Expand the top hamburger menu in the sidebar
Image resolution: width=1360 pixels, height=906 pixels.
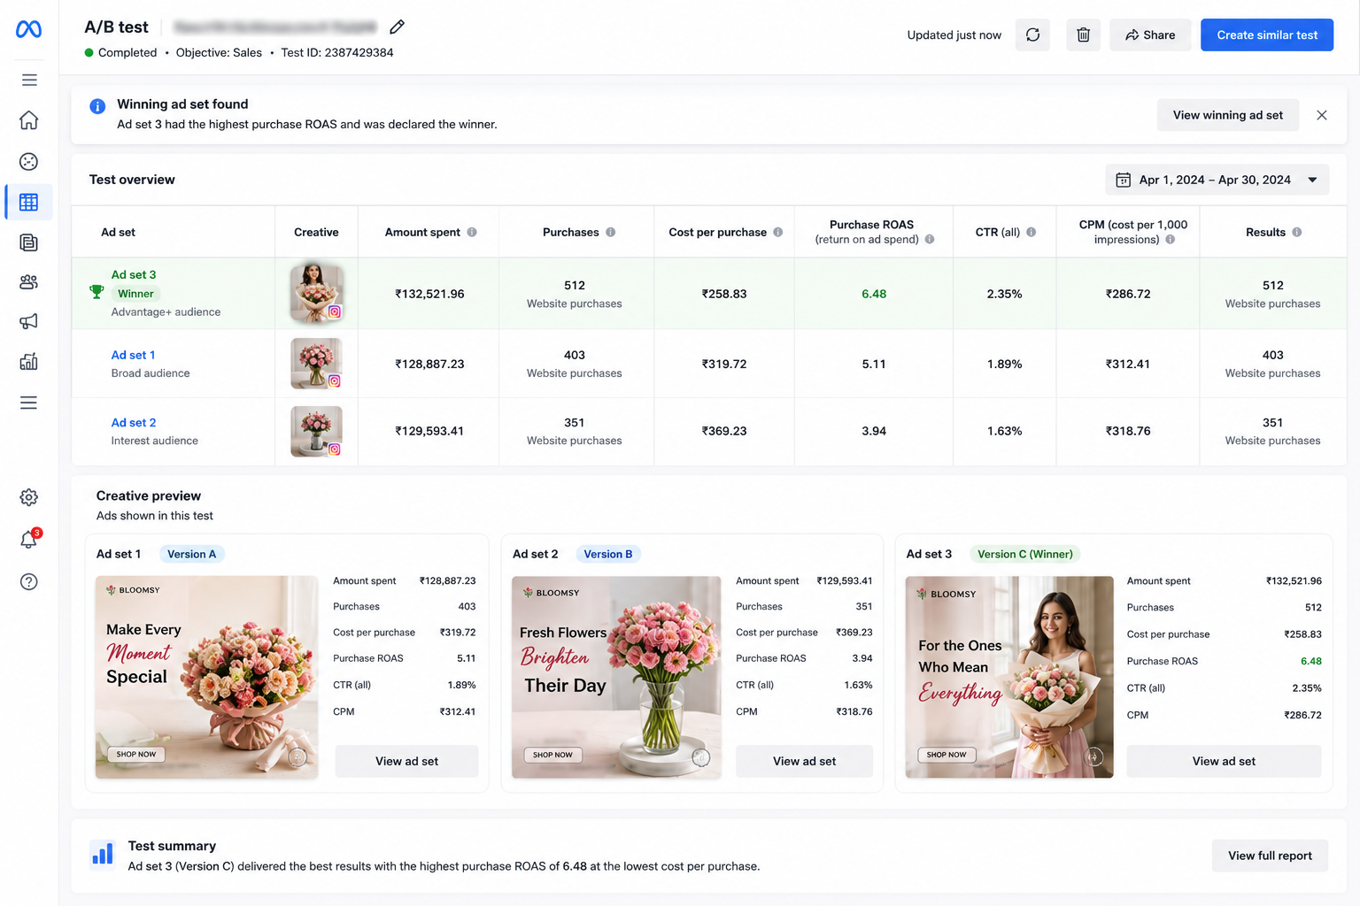29,80
